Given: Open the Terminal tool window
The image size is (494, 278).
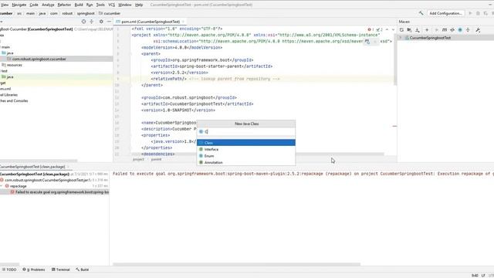Looking at the screenshot, I should coord(60,270).
